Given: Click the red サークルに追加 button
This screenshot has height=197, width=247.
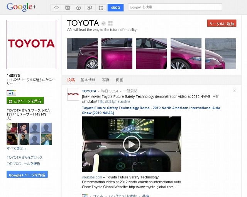Looking at the screenshot, I should click(222, 23).
